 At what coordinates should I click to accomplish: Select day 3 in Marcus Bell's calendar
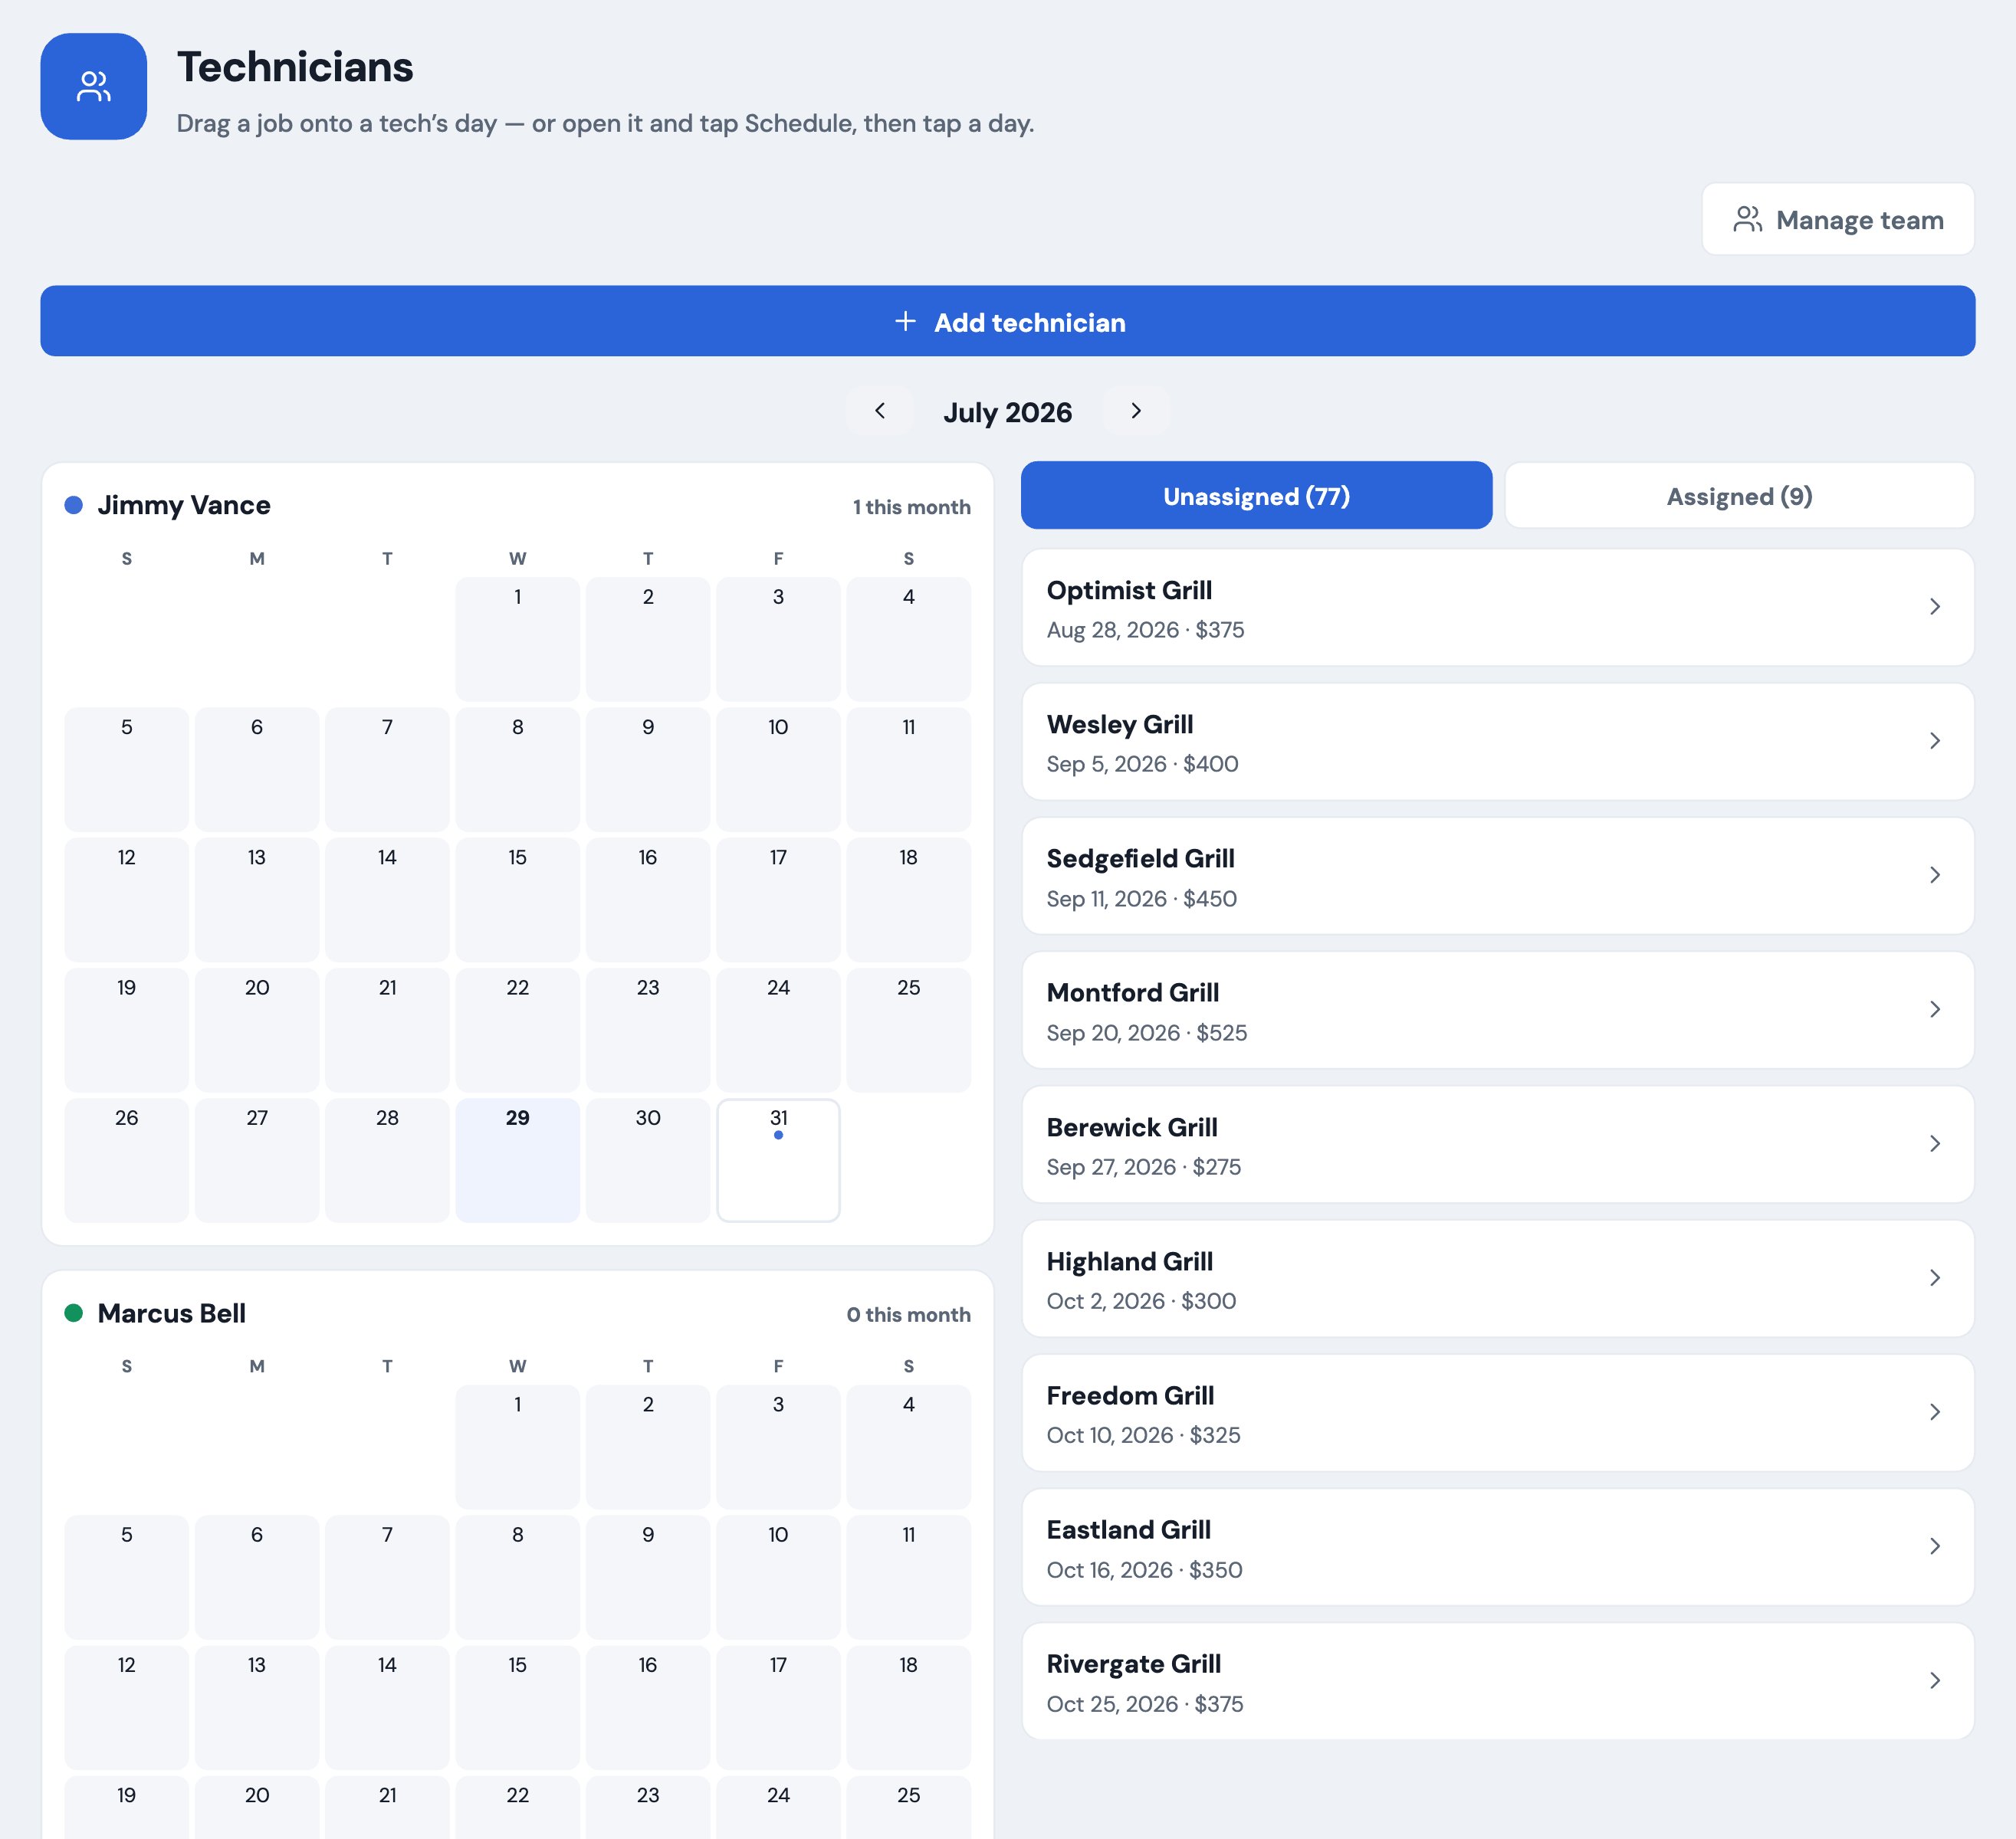click(x=778, y=1446)
